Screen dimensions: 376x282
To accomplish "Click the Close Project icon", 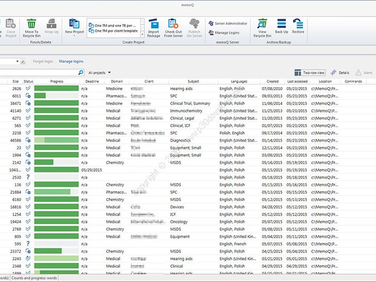I will (x=11, y=24).
